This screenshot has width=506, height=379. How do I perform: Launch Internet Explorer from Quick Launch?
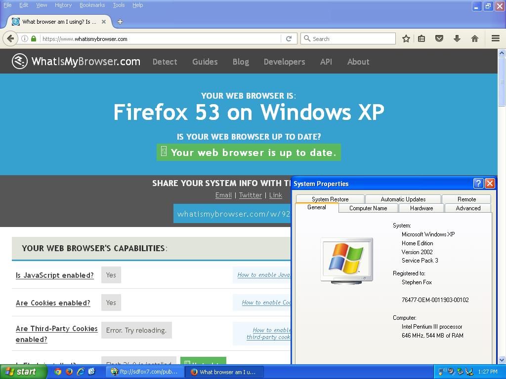click(x=81, y=372)
